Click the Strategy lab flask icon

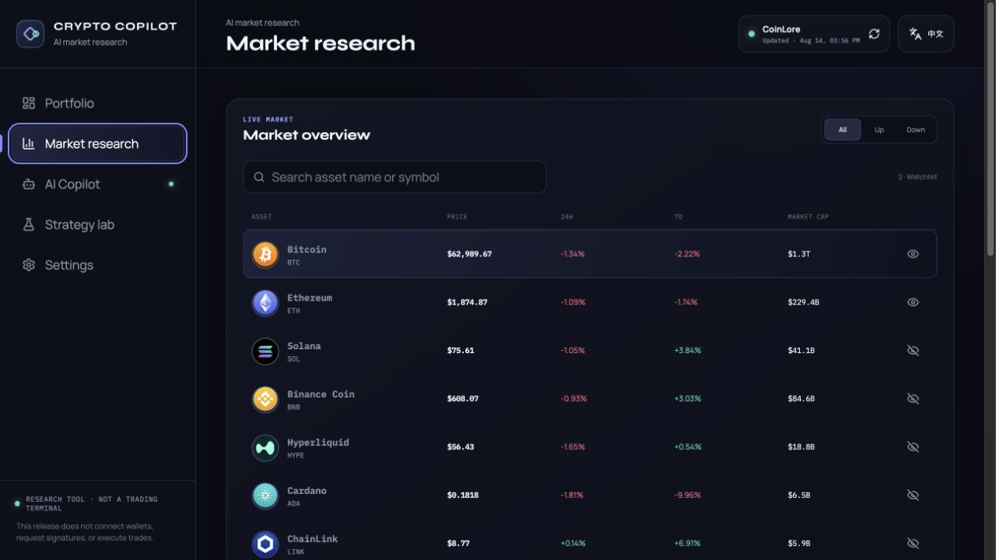pos(29,224)
